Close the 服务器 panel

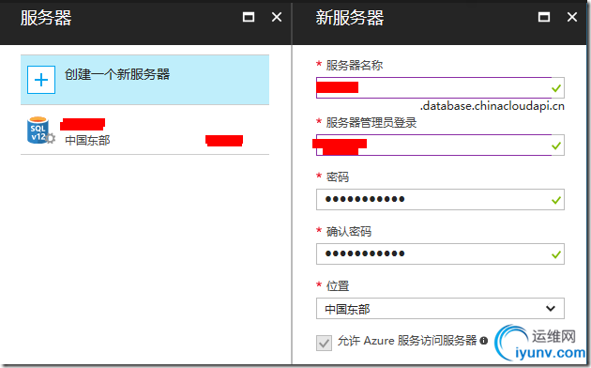tap(277, 17)
